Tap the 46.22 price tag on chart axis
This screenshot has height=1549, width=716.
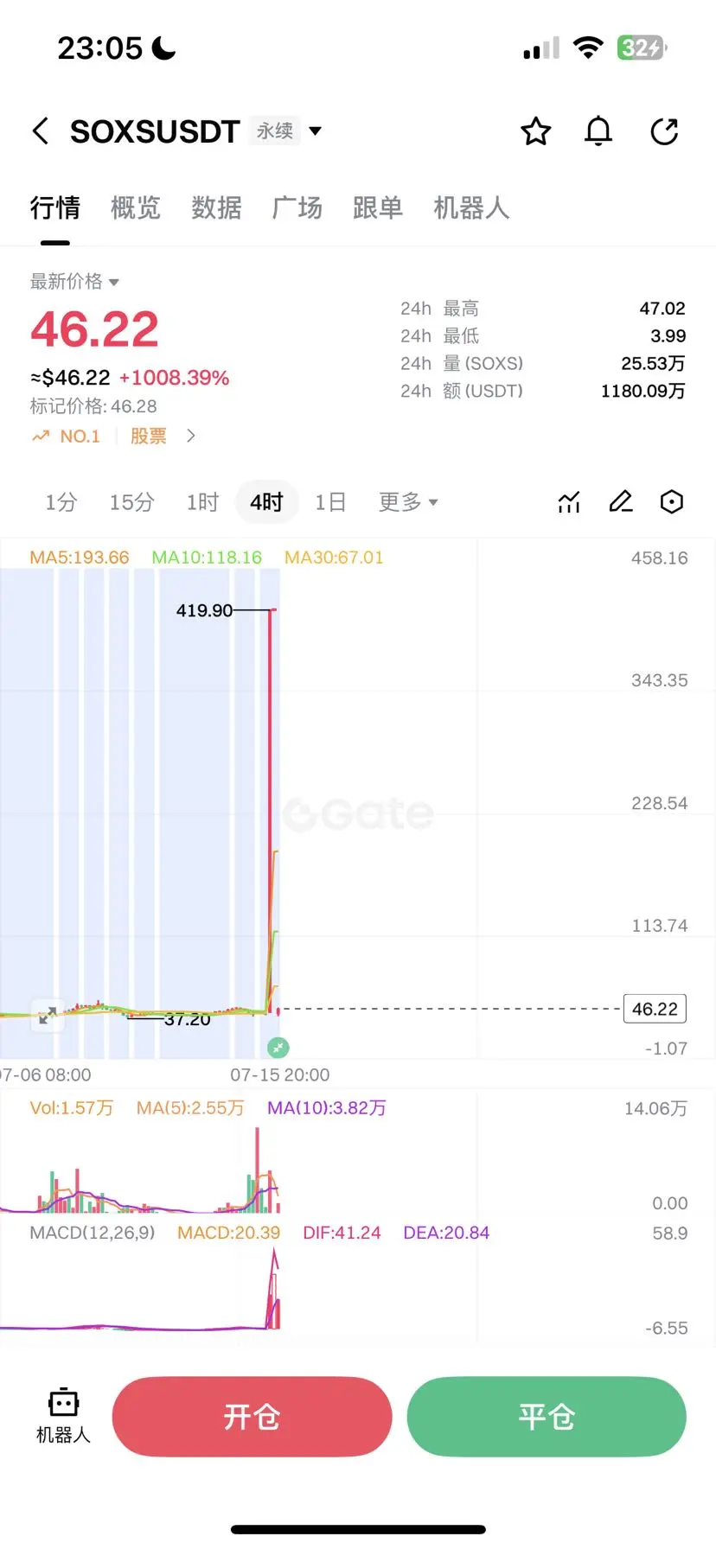coord(655,1009)
